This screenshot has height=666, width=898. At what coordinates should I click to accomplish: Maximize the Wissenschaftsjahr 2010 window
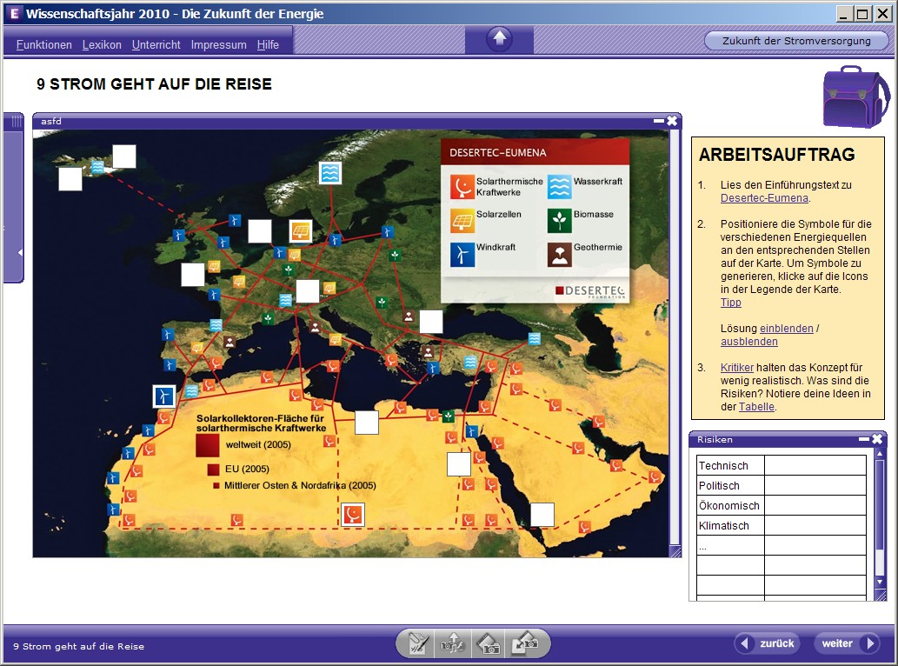click(862, 13)
